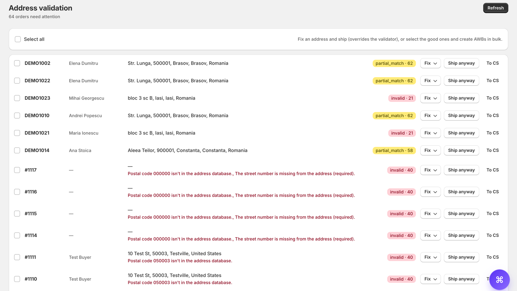
Task: Expand the Fix menu for order #1111
Action: pyautogui.click(x=430, y=257)
